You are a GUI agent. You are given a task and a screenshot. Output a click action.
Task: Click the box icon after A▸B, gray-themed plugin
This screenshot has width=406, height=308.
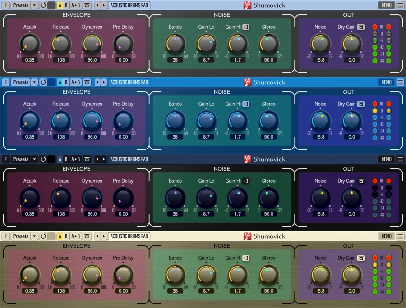pos(87,5)
